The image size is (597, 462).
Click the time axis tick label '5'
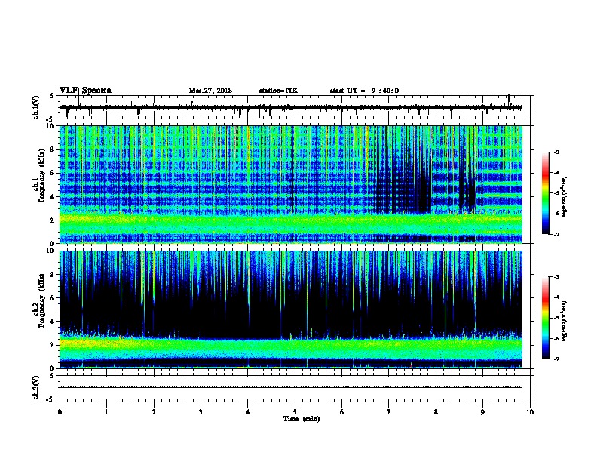click(295, 412)
